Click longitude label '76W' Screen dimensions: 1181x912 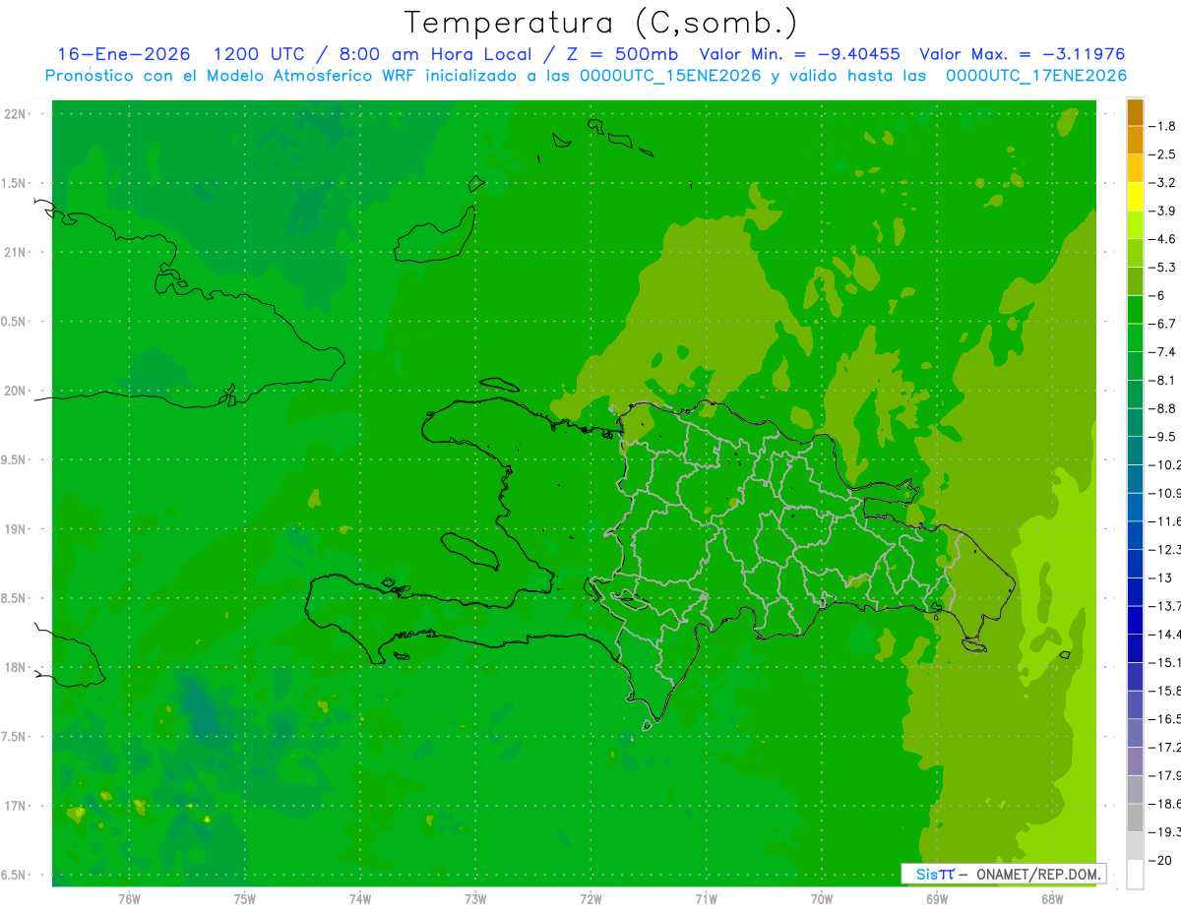[x=129, y=898]
